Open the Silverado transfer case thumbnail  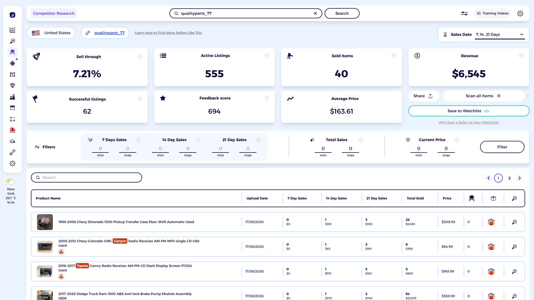point(45,222)
